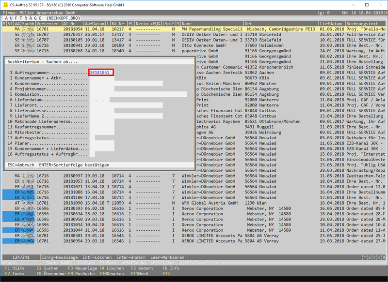
Task: Click the Auftragsnummer input field
Action: coord(101,72)
